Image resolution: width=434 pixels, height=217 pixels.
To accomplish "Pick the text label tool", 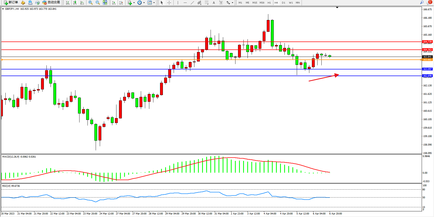I will tap(214, 3).
